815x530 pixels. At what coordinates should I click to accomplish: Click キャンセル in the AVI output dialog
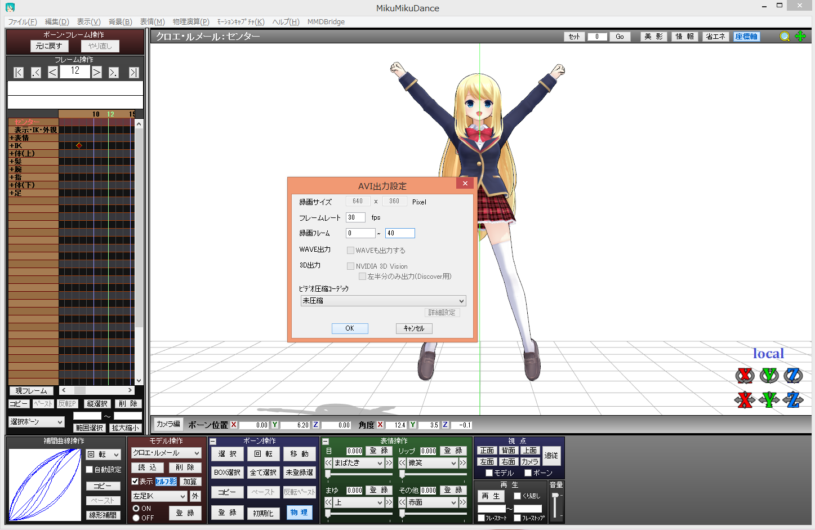pos(414,328)
